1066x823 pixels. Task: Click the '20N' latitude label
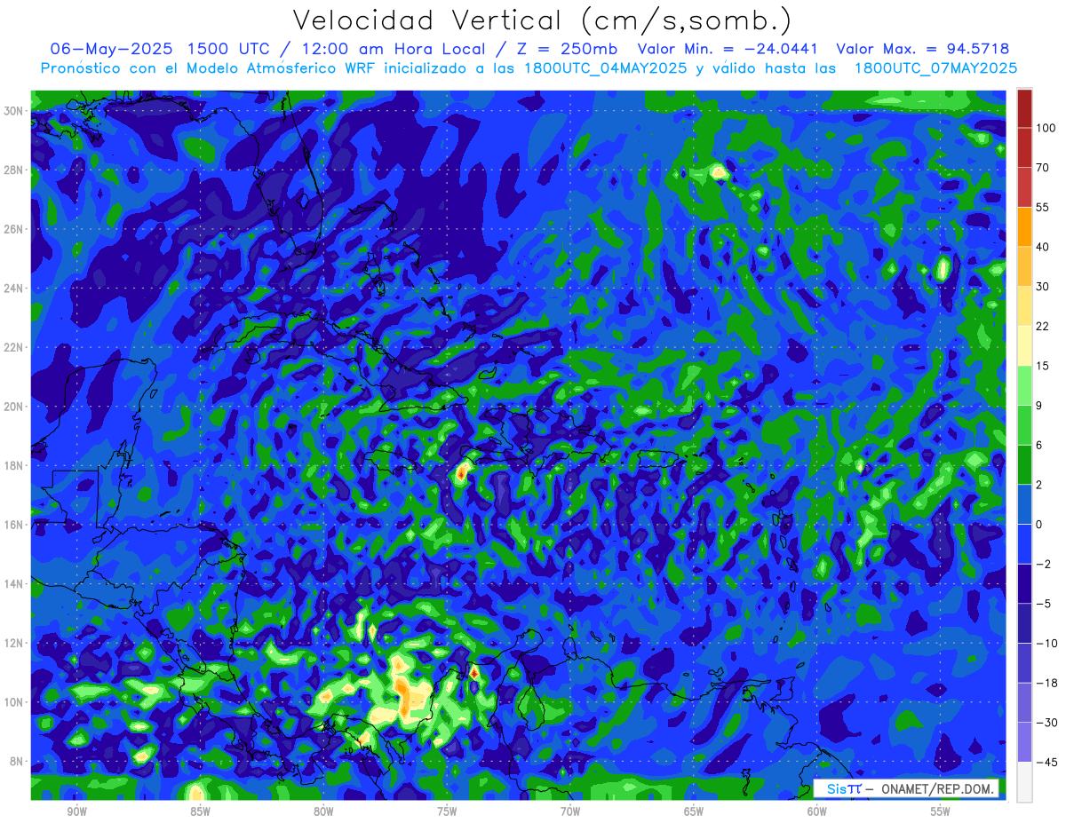coord(15,407)
